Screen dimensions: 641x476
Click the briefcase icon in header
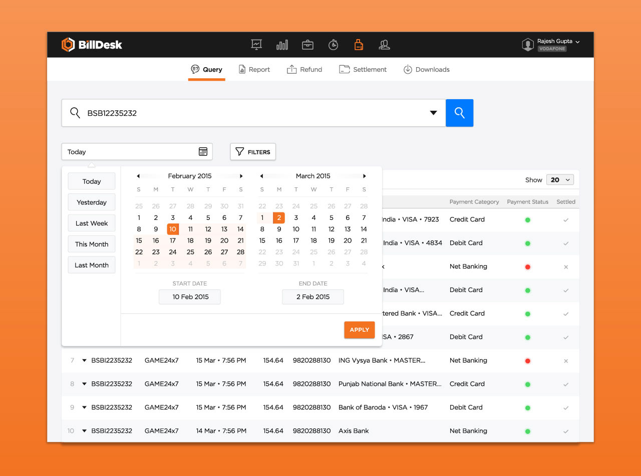[x=307, y=45]
